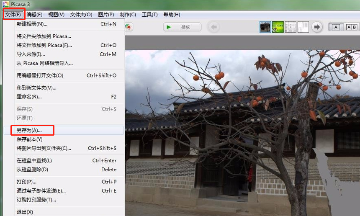Open the Help menu
The width and height of the screenshot is (360, 216).
click(172, 15)
